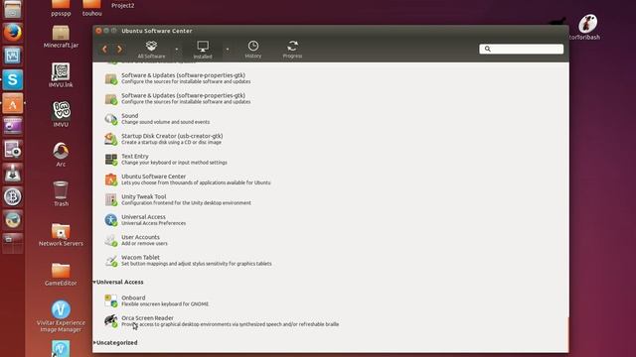636x357 pixels.
Task: Click the Universal Access icon
Action: click(x=110, y=220)
